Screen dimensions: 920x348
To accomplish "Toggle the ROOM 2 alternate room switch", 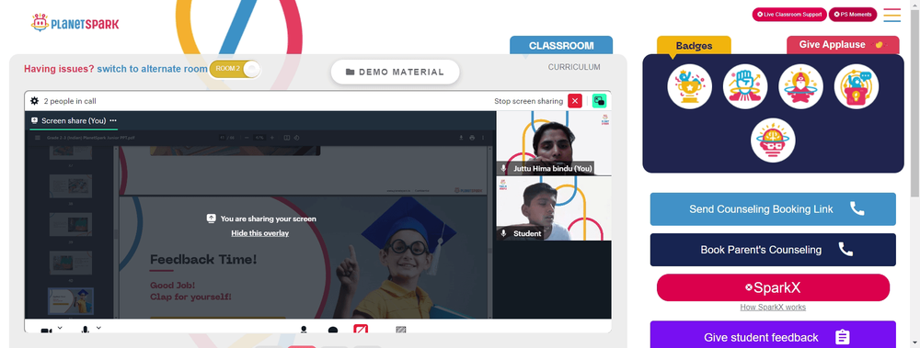I will tap(236, 69).
